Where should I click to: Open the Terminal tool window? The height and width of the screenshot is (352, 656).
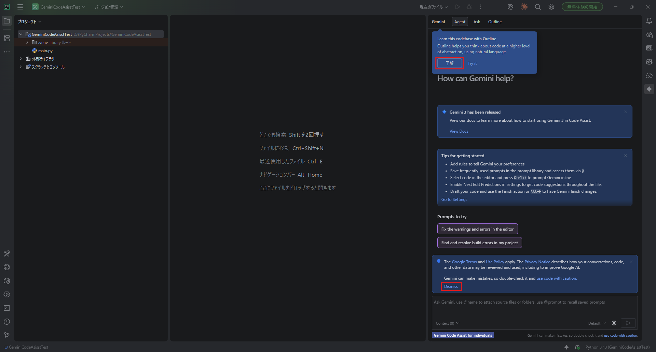point(7,308)
